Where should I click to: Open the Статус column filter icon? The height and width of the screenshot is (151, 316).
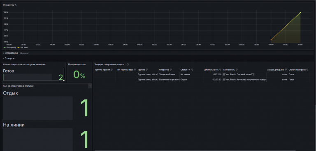click(192, 70)
